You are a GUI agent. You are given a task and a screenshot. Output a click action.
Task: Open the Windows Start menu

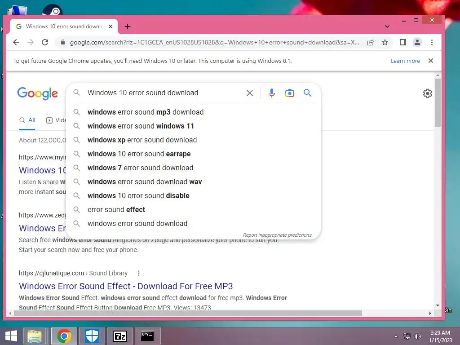coord(11,336)
